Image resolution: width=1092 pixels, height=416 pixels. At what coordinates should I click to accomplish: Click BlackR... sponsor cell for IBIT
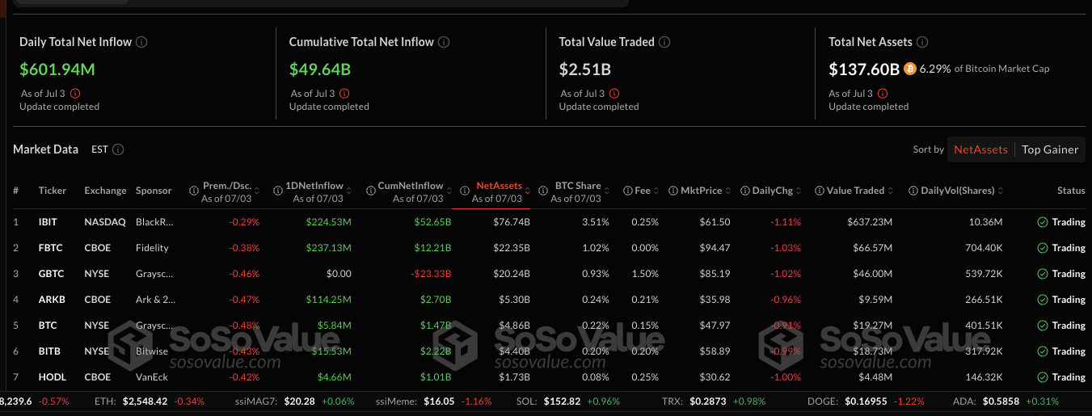click(154, 222)
